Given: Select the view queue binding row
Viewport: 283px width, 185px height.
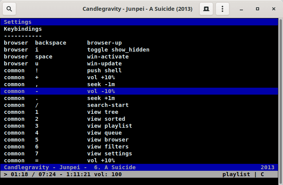Looking at the screenshot, I should pos(139,133).
